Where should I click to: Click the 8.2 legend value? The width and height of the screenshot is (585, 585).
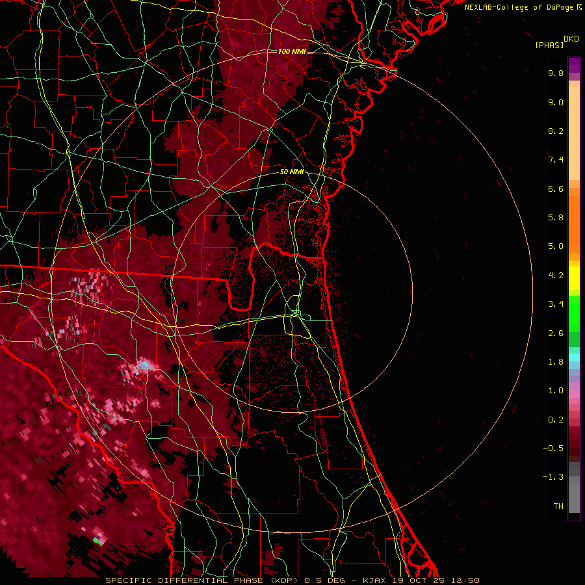click(556, 131)
